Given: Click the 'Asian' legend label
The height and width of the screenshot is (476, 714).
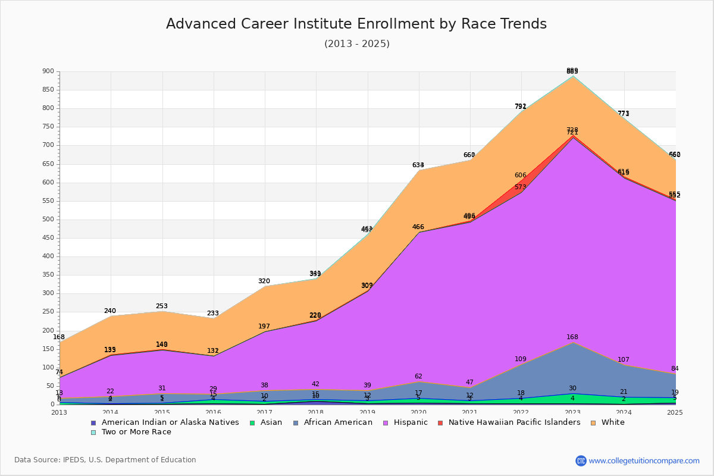Looking at the screenshot, I should tap(271, 422).
